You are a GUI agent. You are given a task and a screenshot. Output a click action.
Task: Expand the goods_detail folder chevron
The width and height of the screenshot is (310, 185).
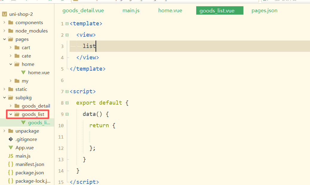(11, 106)
